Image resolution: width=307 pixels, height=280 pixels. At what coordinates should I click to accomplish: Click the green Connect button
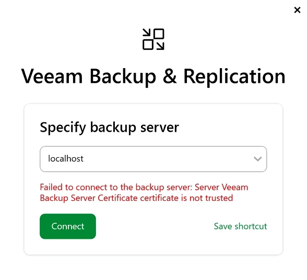(x=68, y=226)
